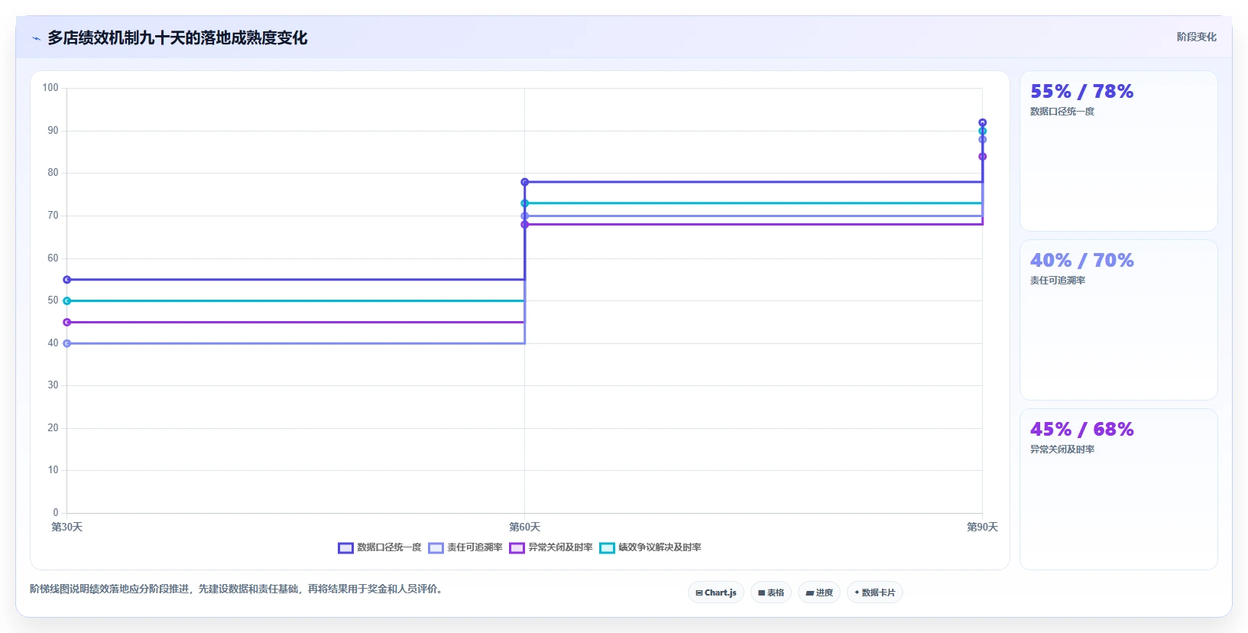Click the Chart.js pill tag
Viewport: 1248px width, 633px height.
click(716, 592)
